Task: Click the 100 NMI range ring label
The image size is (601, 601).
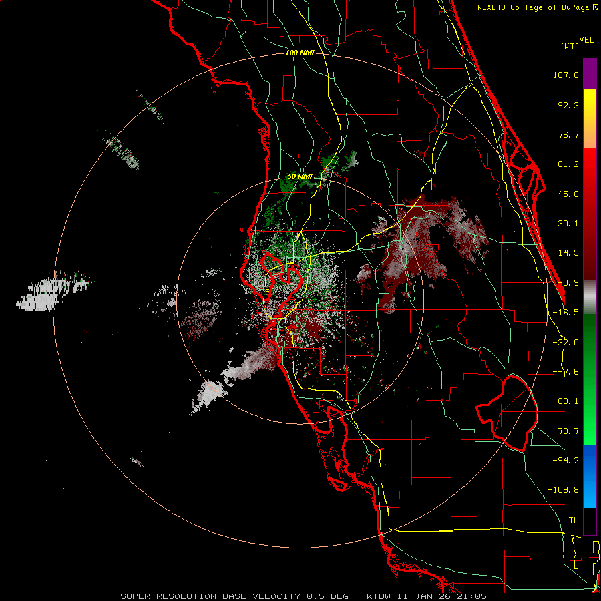Action: 300,53
